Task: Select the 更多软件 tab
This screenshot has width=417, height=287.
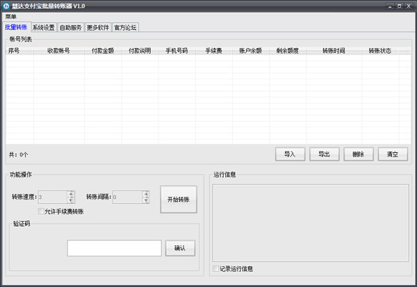Action: 98,28
